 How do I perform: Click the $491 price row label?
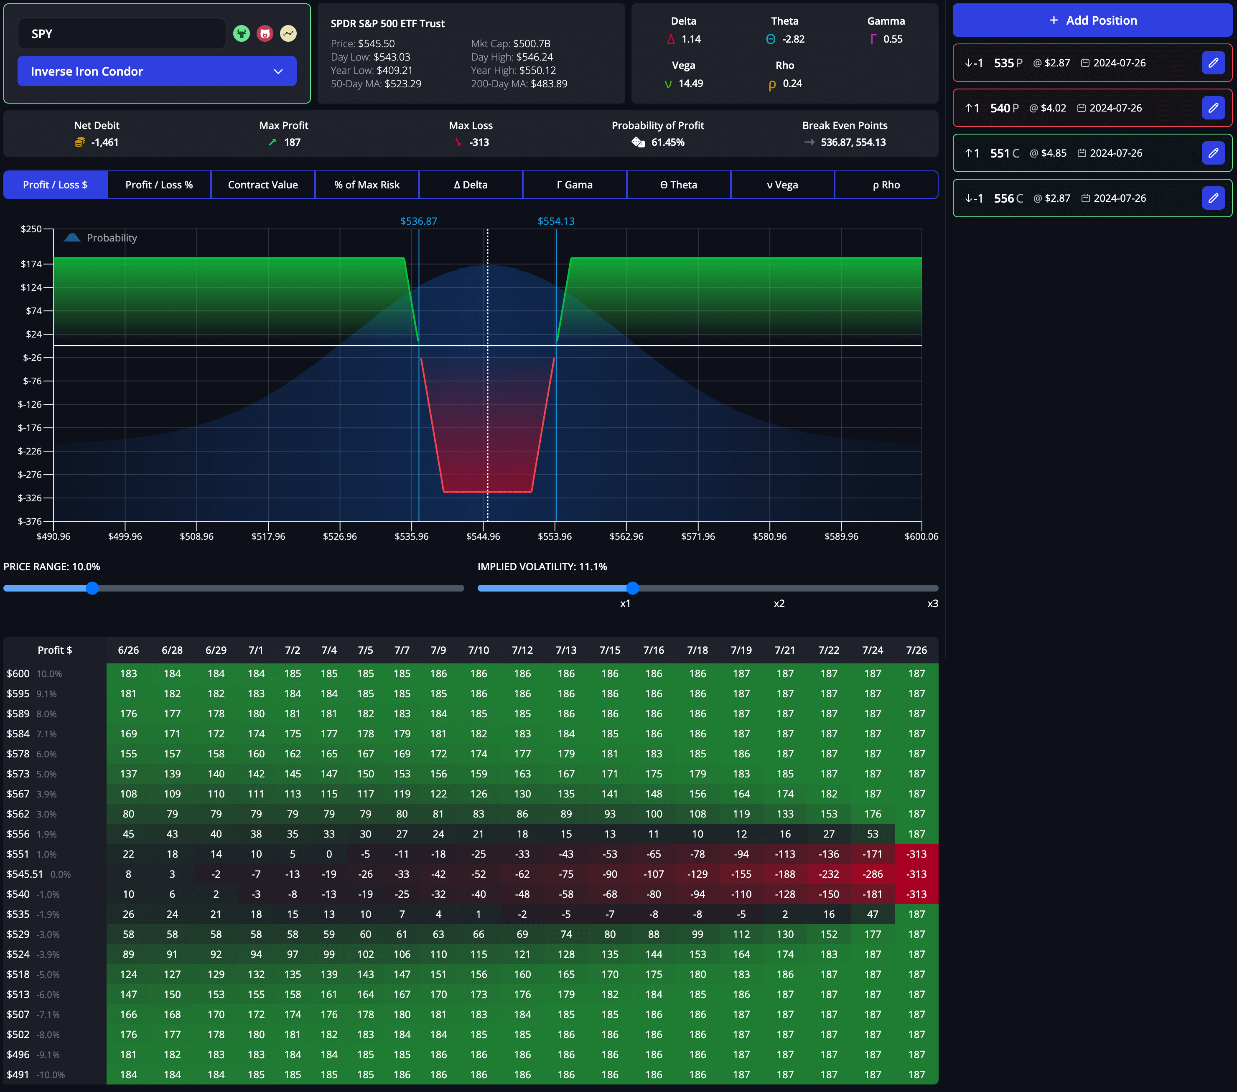click(18, 1075)
